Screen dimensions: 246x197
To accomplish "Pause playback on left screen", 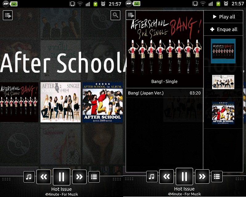I will (x=62, y=177).
